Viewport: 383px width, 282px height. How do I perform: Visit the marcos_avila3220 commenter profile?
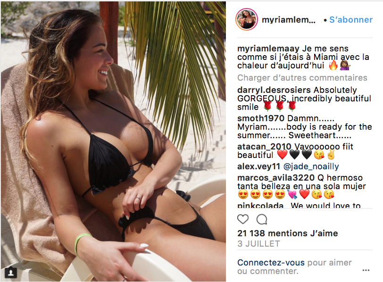pyautogui.click(x=276, y=178)
